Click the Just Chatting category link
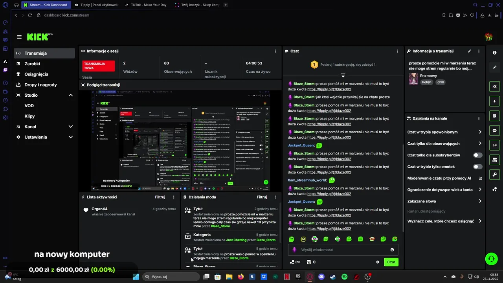Viewport: 503px width, 283px height. tap(235, 240)
